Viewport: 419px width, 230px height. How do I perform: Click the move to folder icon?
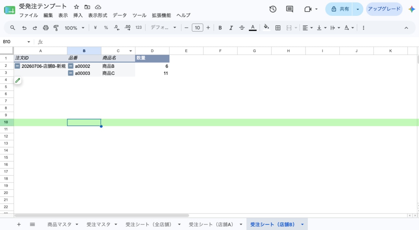point(87,7)
